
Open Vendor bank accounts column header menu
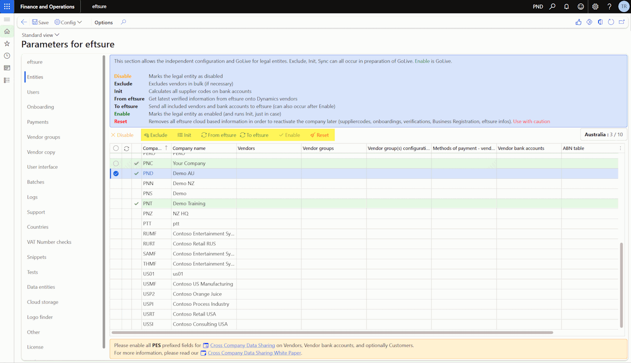529,148
